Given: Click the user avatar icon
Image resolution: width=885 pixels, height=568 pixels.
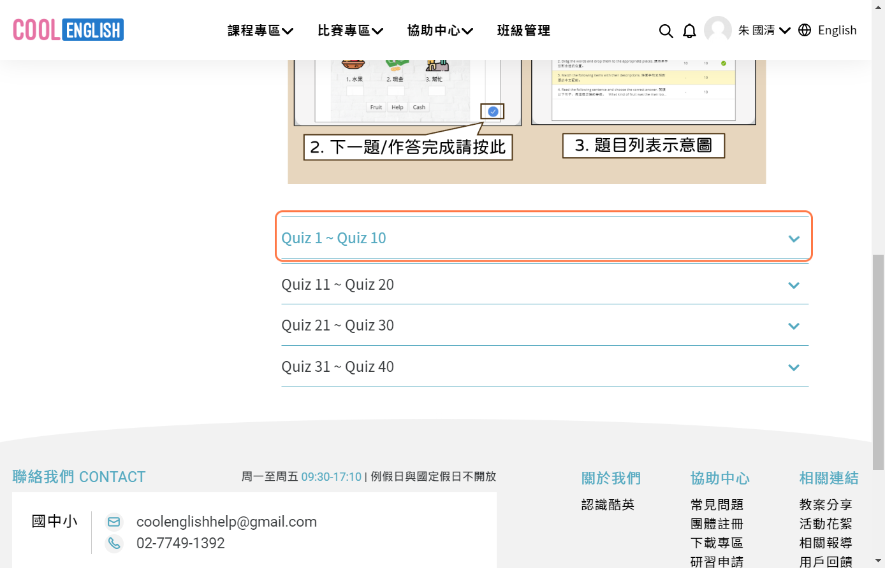Looking at the screenshot, I should (718, 30).
